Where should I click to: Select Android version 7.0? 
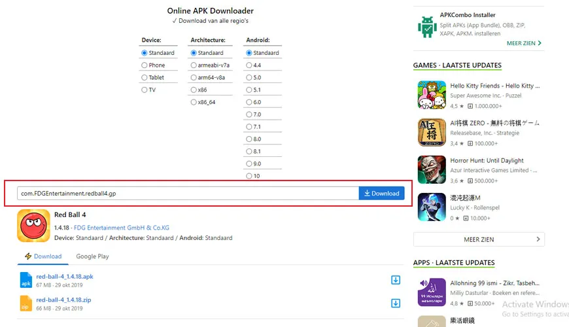click(249, 114)
